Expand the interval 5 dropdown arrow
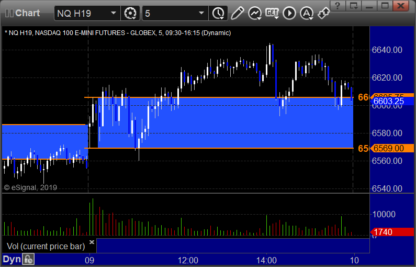 coord(201,13)
